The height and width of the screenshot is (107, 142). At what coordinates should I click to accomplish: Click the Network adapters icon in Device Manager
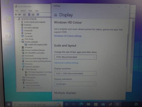point(23,66)
